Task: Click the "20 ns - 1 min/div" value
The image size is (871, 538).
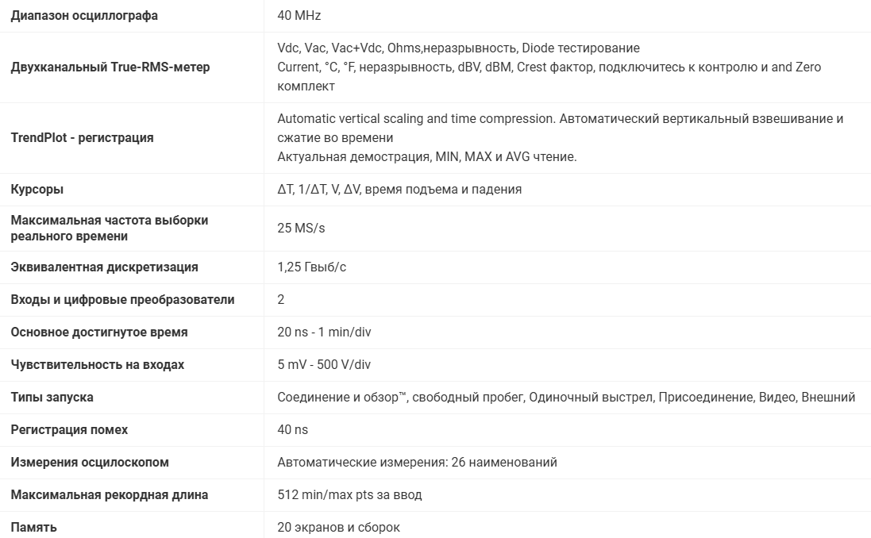Action: [x=324, y=332]
